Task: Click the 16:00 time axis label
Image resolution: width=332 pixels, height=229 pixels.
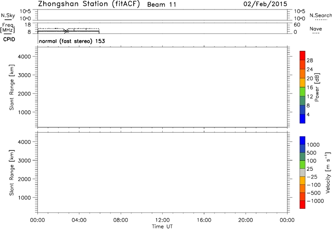Action: point(204,220)
